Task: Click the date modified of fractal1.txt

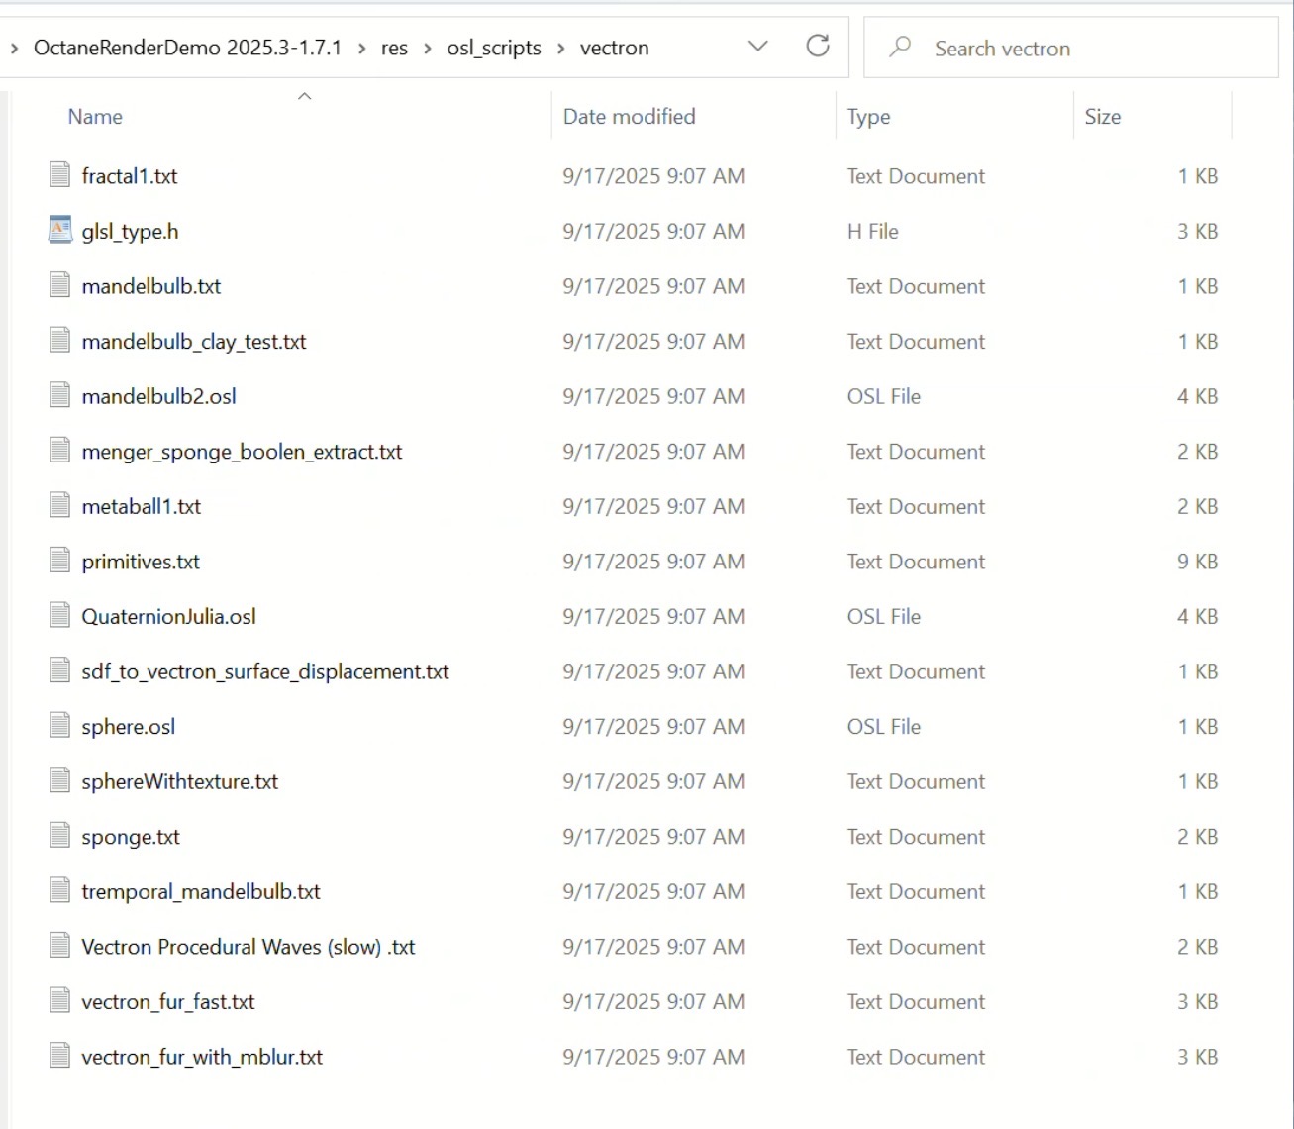Action: (654, 176)
